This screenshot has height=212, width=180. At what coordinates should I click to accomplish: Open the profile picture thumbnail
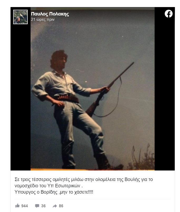21,17
